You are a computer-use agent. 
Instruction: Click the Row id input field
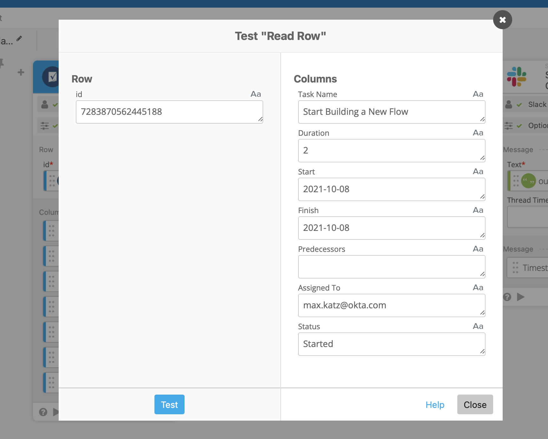pos(169,112)
